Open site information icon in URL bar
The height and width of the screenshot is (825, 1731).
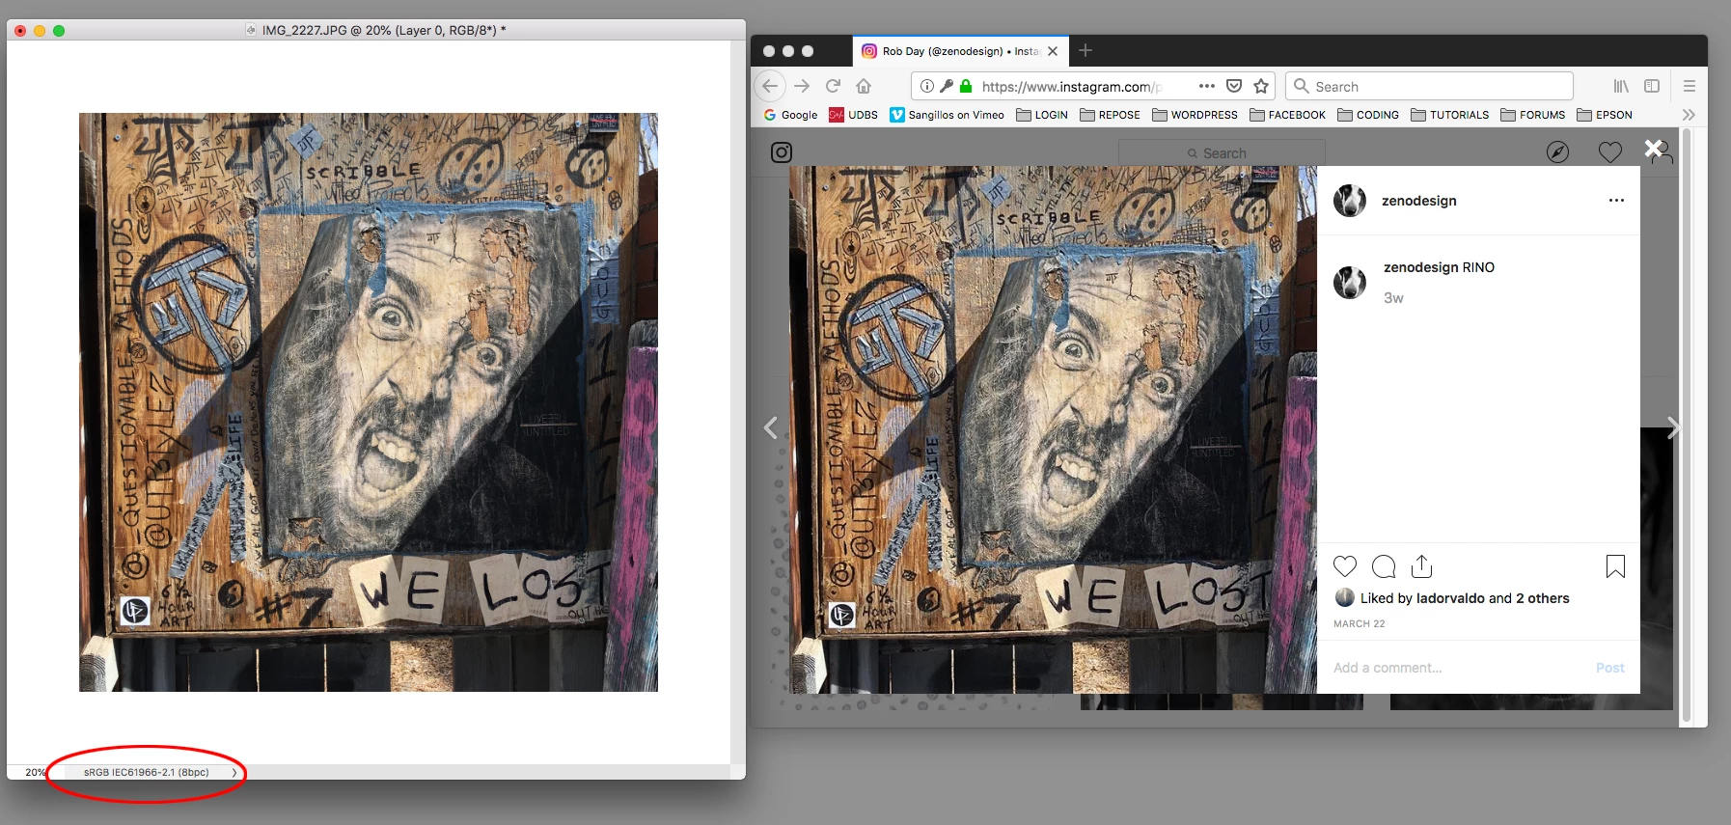[x=926, y=86]
